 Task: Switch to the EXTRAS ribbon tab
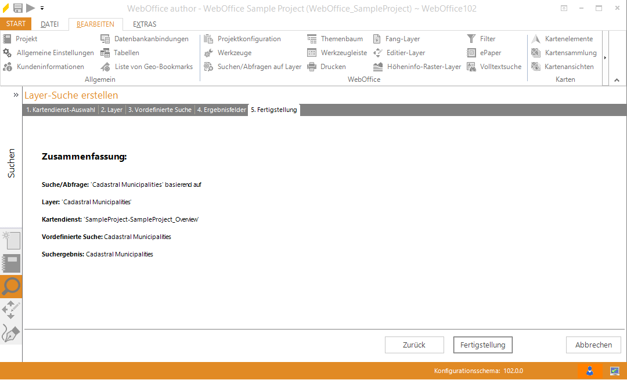pos(144,24)
